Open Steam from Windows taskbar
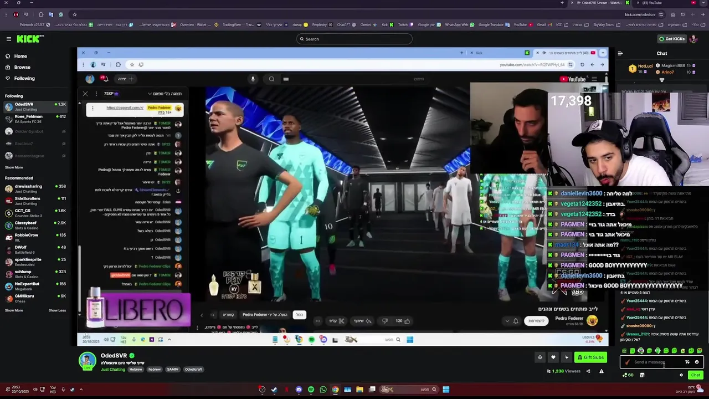This screenshot has width=709, height=399. click(x=274, y=390)
